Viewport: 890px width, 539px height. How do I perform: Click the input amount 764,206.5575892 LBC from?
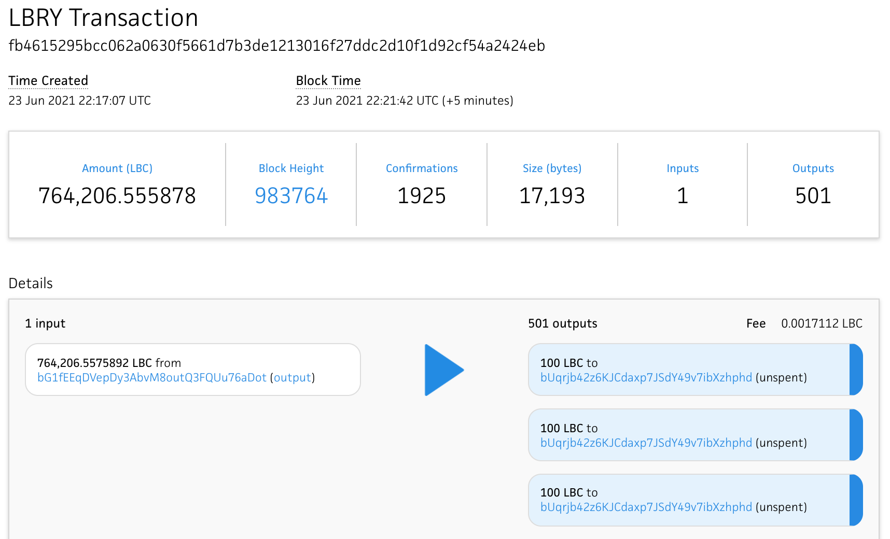point(109,363)
